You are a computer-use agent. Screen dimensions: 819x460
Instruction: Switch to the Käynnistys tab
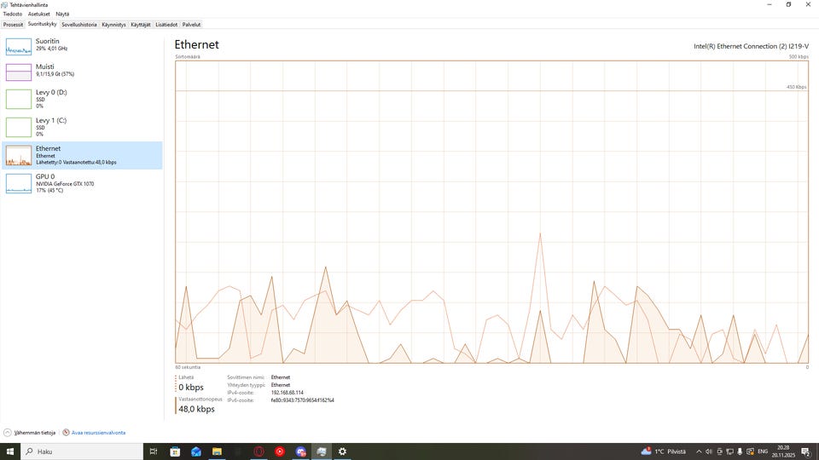click(113, 25)
